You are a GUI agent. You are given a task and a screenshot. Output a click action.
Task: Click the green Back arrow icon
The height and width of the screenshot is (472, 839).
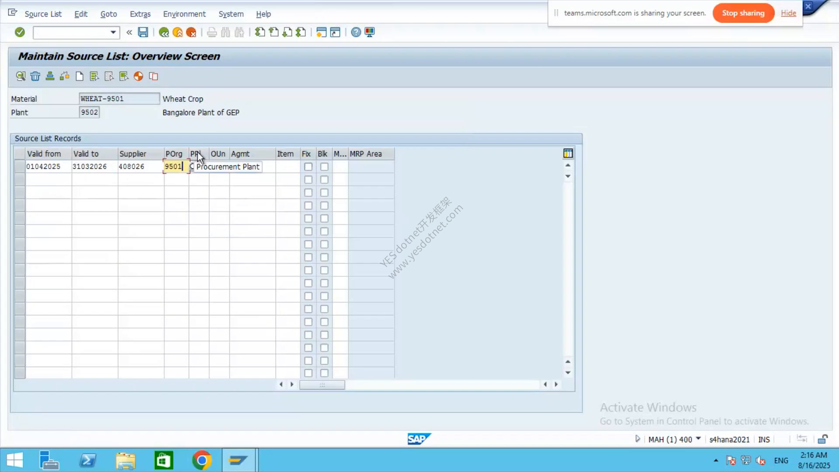pos(164,32)
